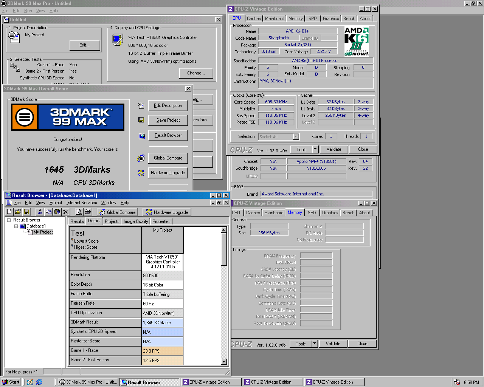
Task: Click the Edit Description button
Action: click(x=168, y=105)
